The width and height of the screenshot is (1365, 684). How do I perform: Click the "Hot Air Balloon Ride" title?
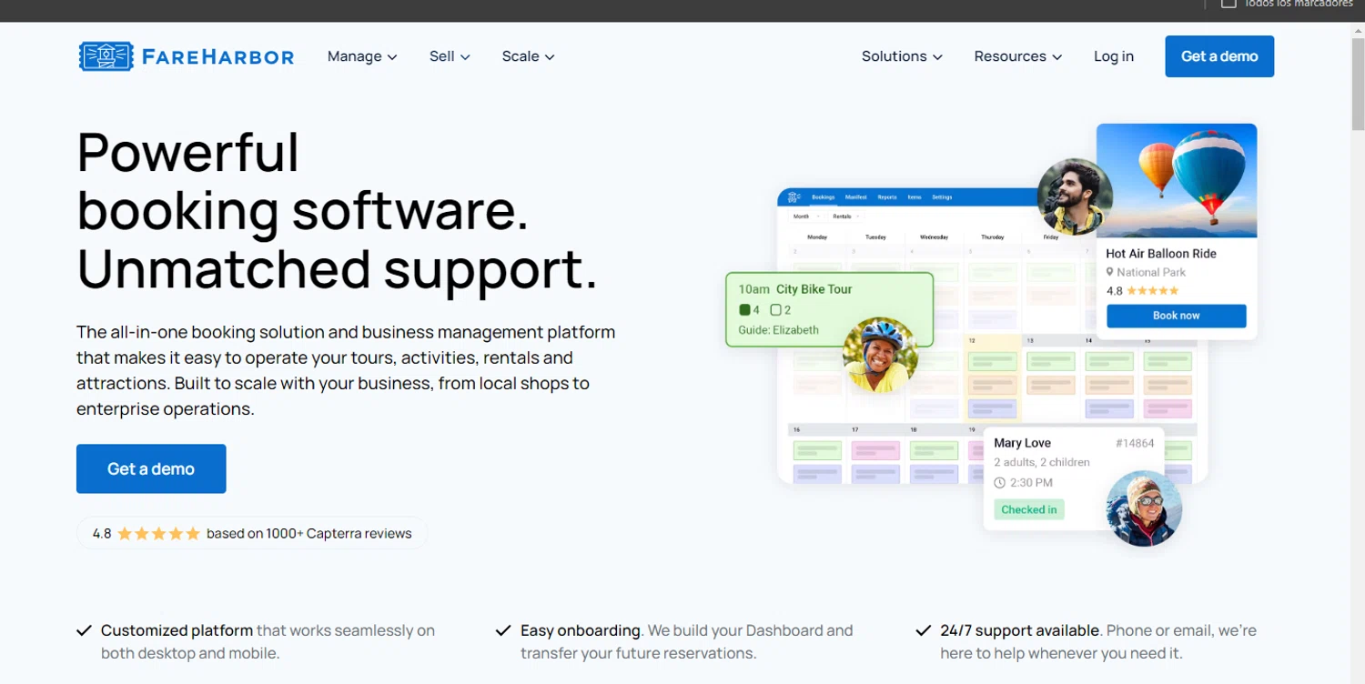(1161, 254)
